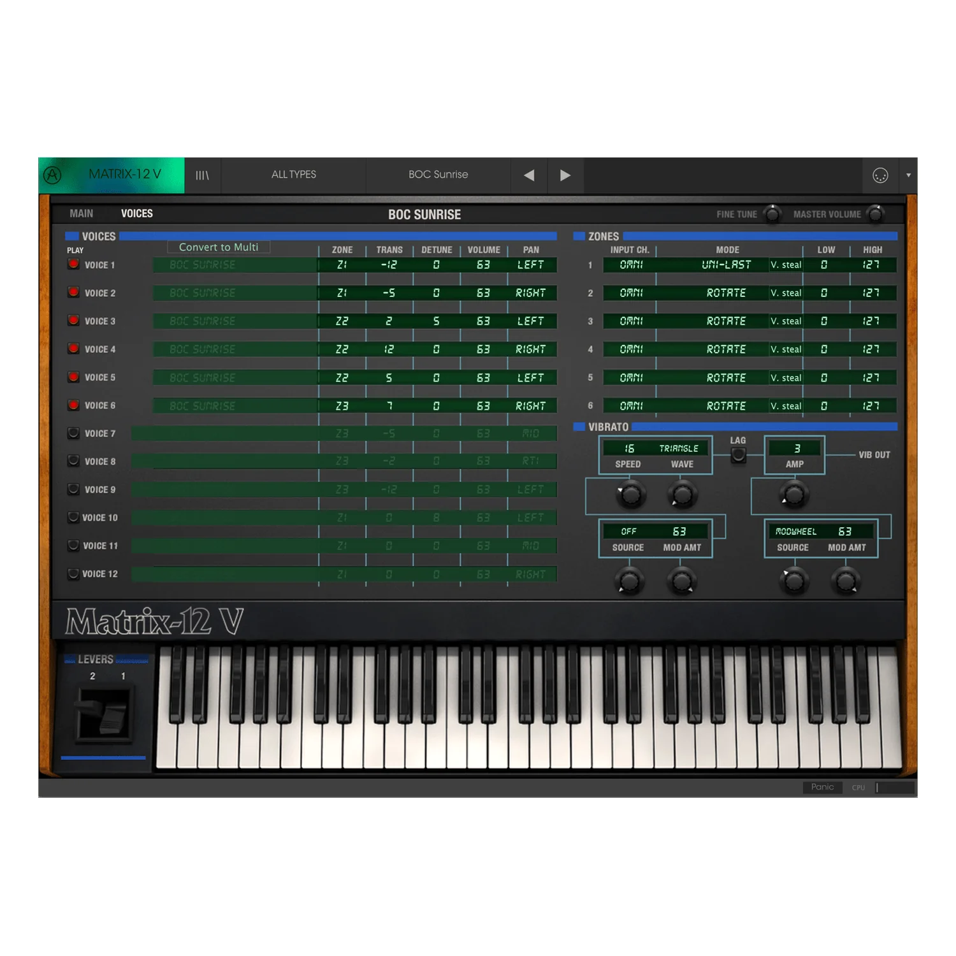
Task: Turn the speed modulation SOURCE knob under OFF
Action: tap(629, 581)
